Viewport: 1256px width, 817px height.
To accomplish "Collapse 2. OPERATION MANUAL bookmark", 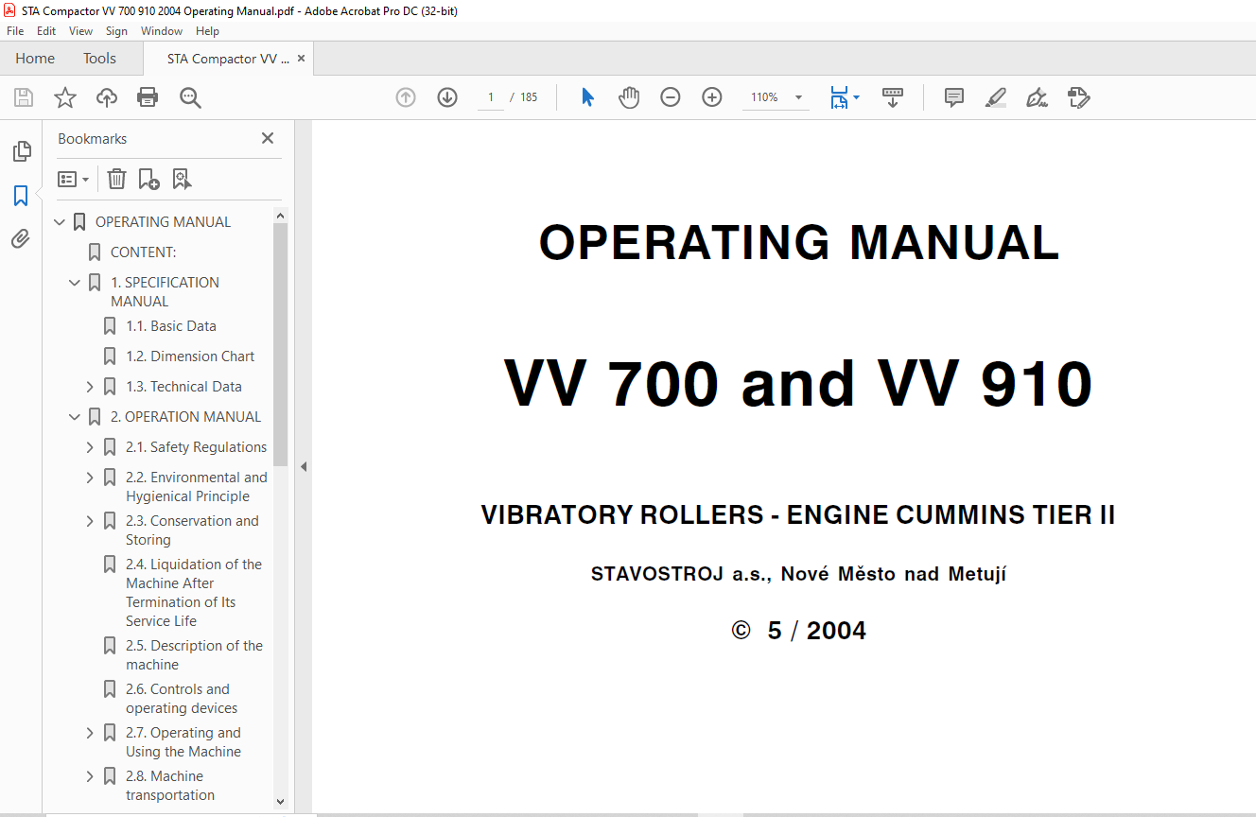I will [x=75, y=417].
